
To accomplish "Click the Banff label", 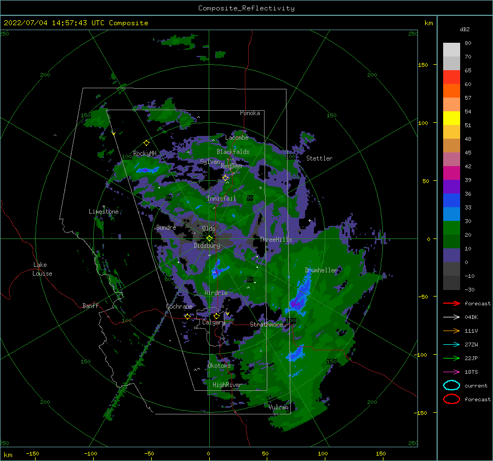I will (x=90, y=306).
